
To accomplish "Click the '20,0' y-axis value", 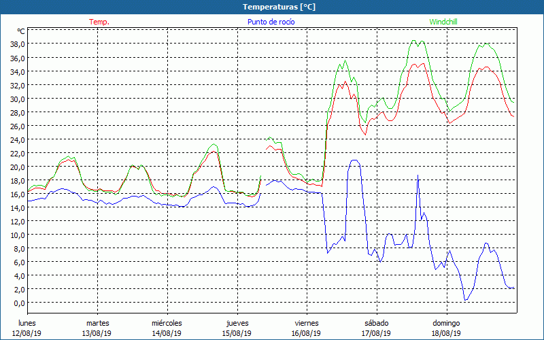I will 18,167.
